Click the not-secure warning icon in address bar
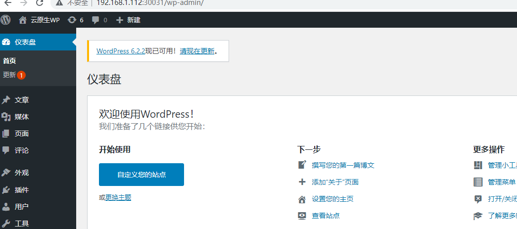Image resolution: width=517 pixels, height=229 pixels. pyautogui.click(x=59, y=3)
